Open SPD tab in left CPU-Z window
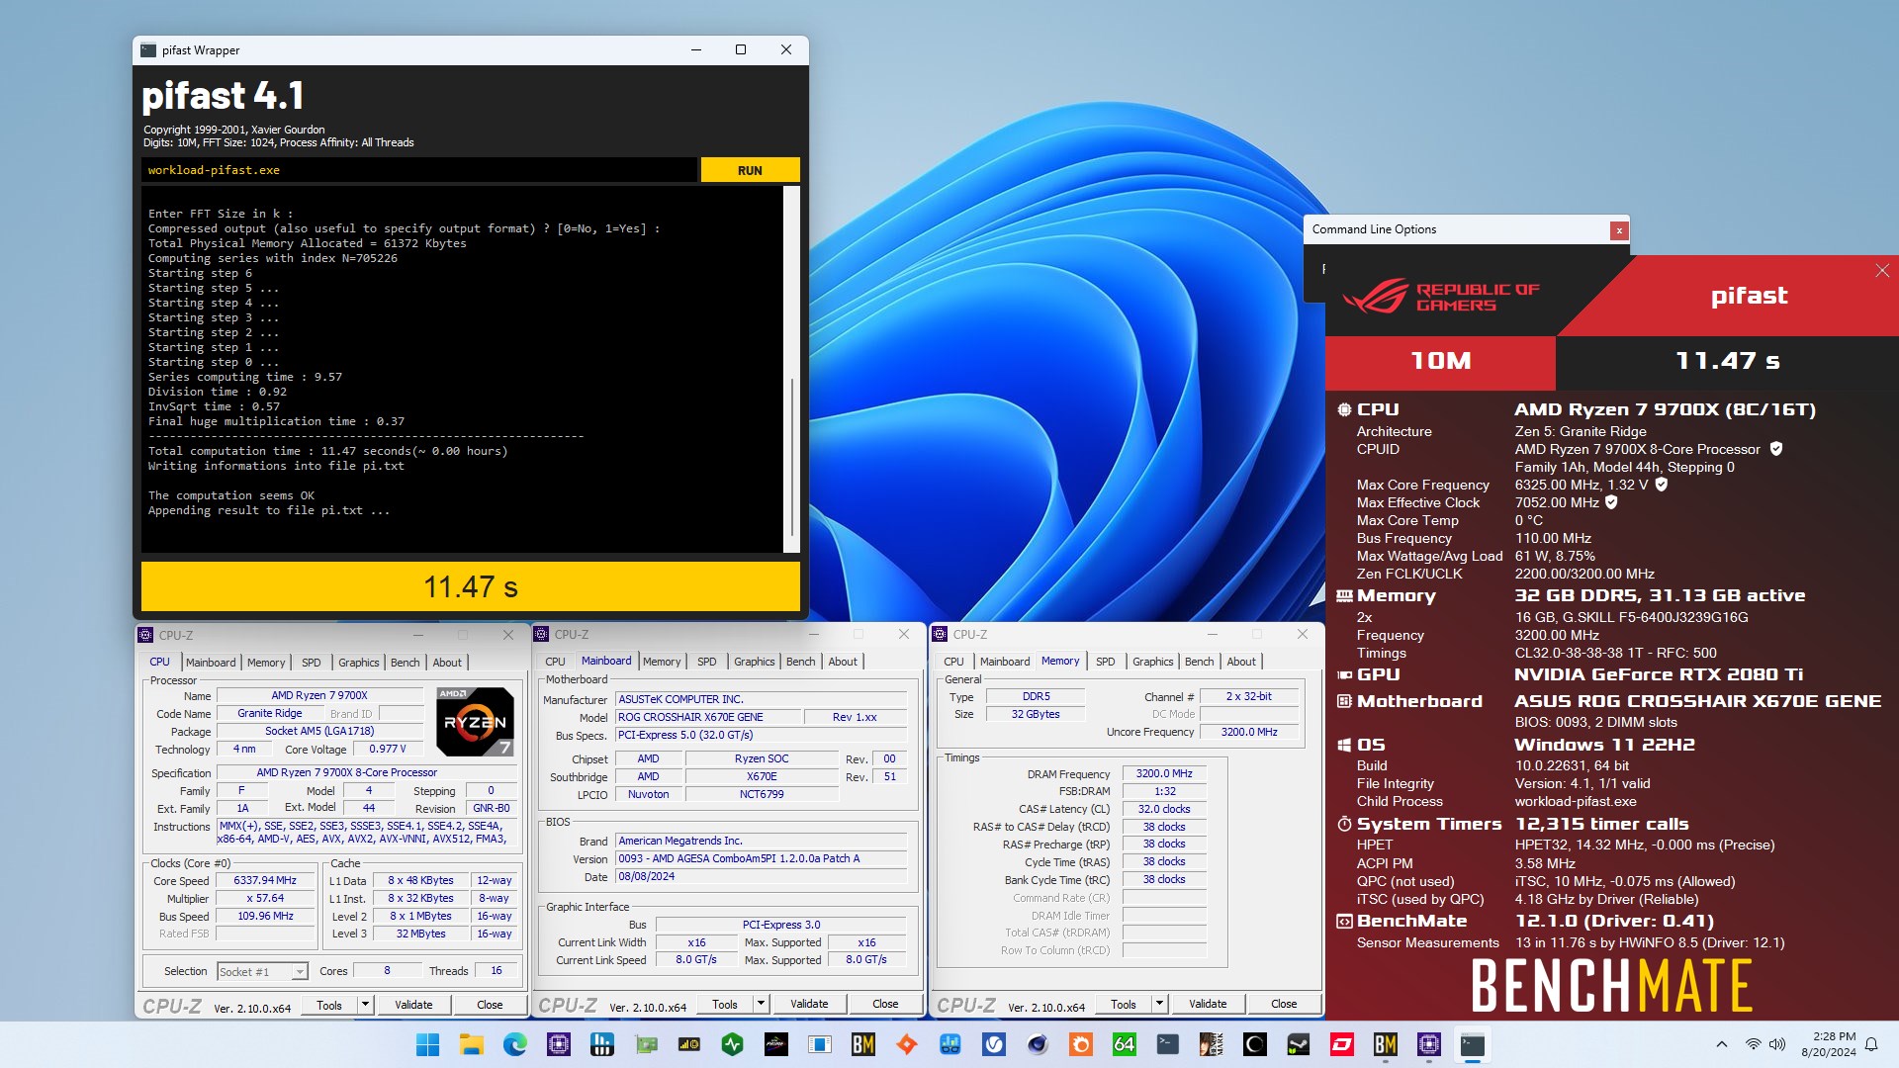 click(312, 663)
